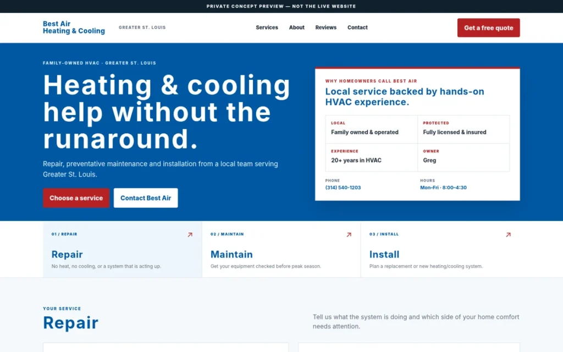
Task: Click 'GREATER ST. LOUIS' header tagline
Action: click(x=142, y=28)
